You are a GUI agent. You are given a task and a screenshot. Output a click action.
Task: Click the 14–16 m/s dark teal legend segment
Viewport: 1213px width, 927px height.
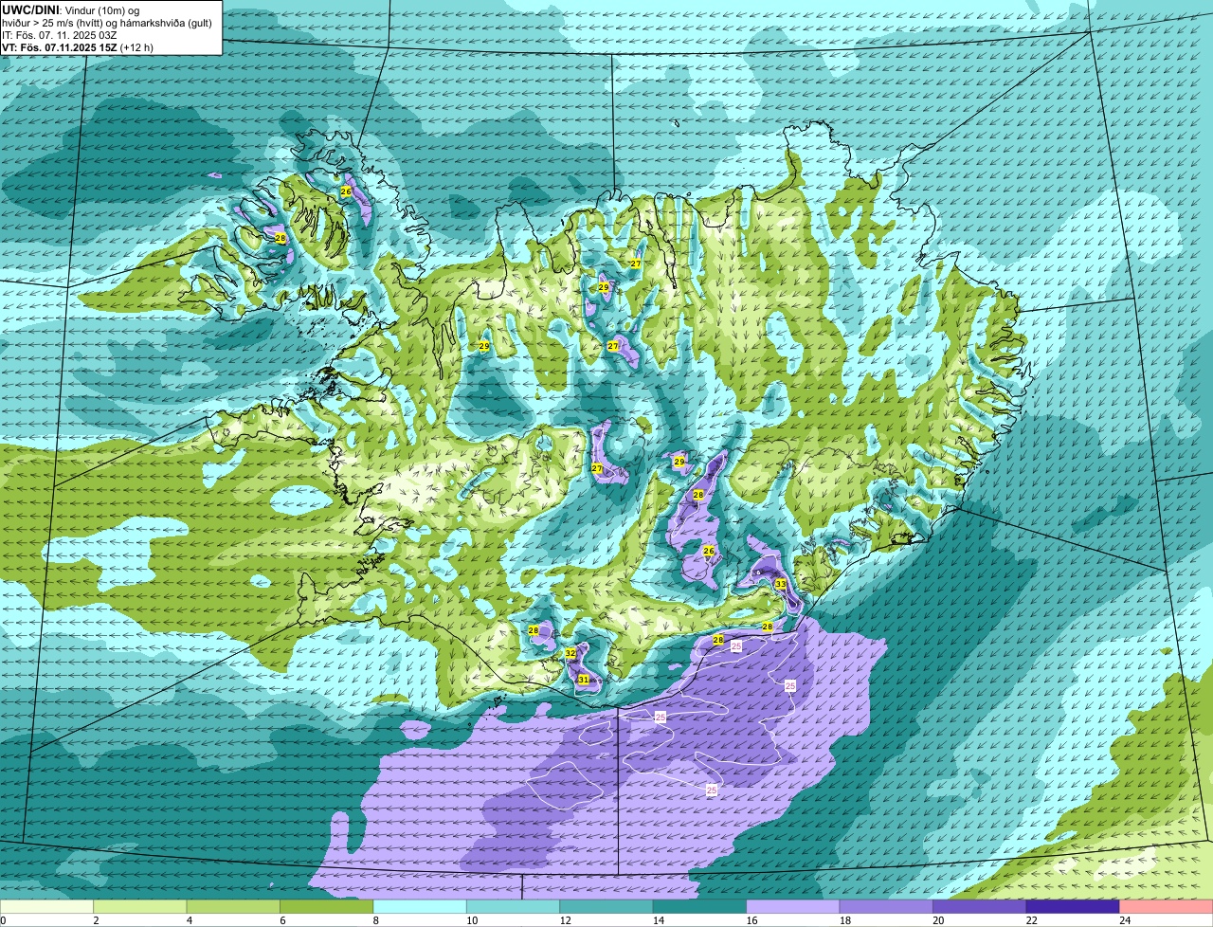(x=700, y=907)
